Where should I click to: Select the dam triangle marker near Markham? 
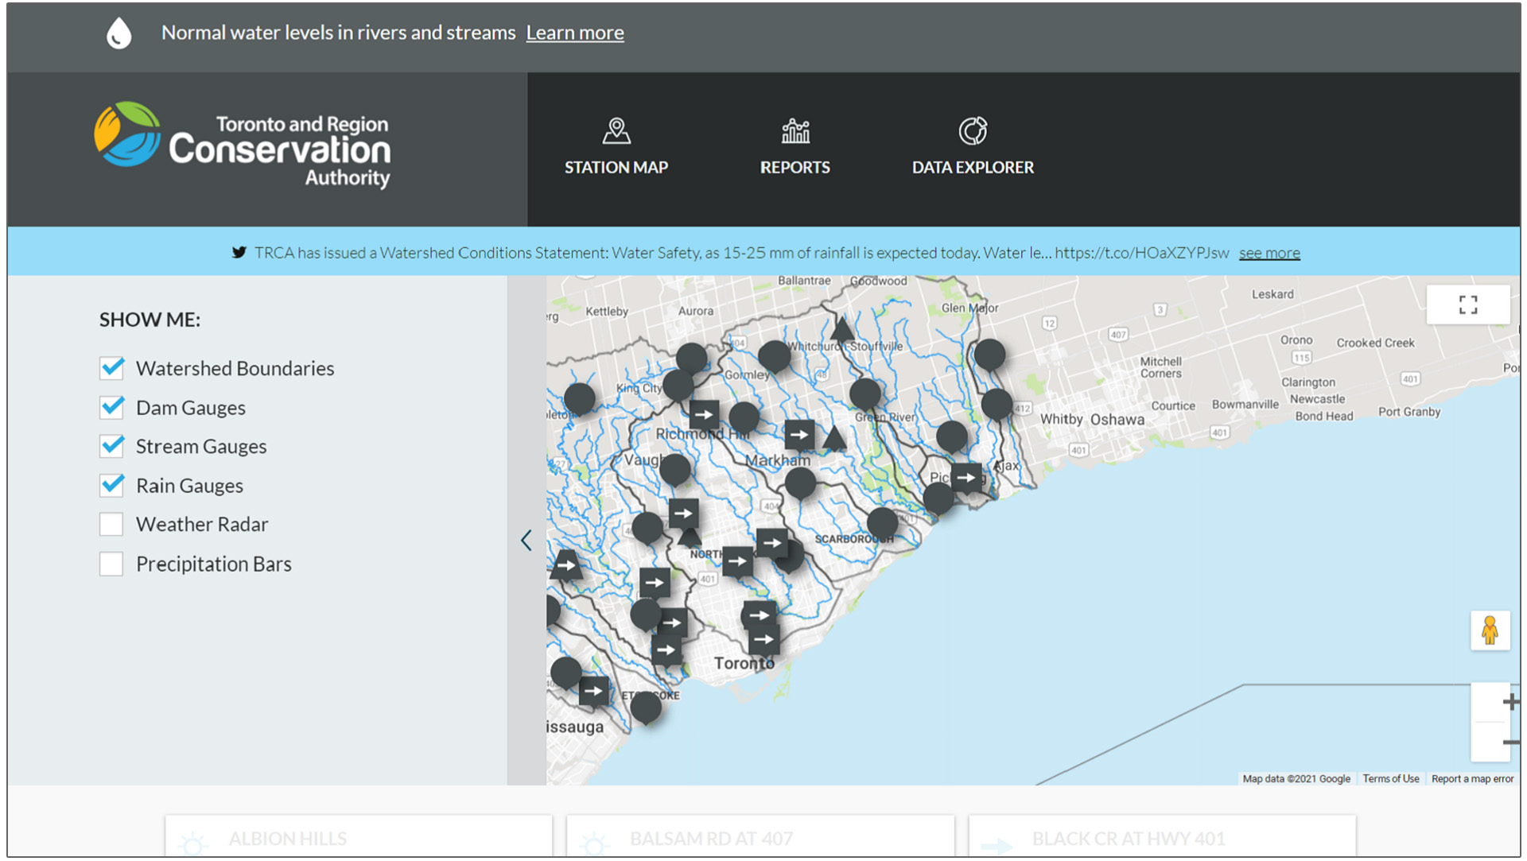pos(834,438)
